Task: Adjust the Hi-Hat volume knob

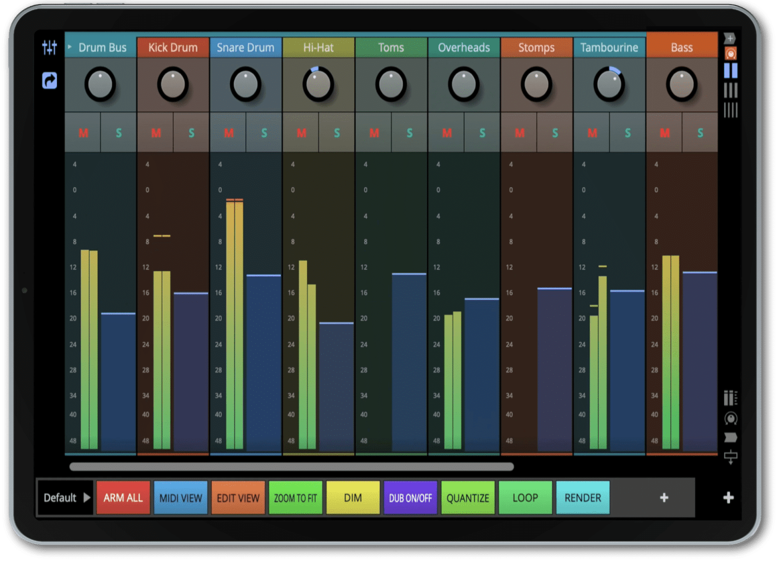Action: point(318,85)
